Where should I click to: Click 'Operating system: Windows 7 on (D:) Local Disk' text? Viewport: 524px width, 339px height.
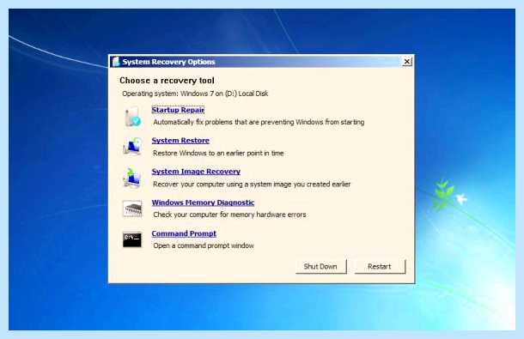[195, 94]
